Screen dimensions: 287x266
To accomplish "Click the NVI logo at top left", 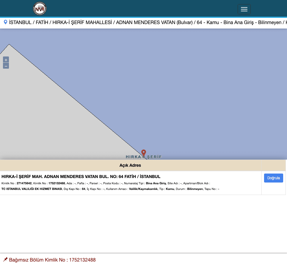I will click(x=40, y=8).
